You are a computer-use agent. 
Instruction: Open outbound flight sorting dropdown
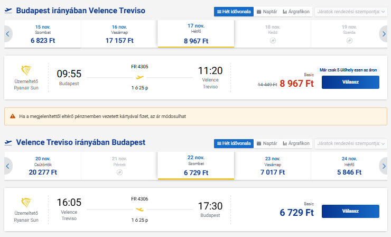[x=351, y=11]
